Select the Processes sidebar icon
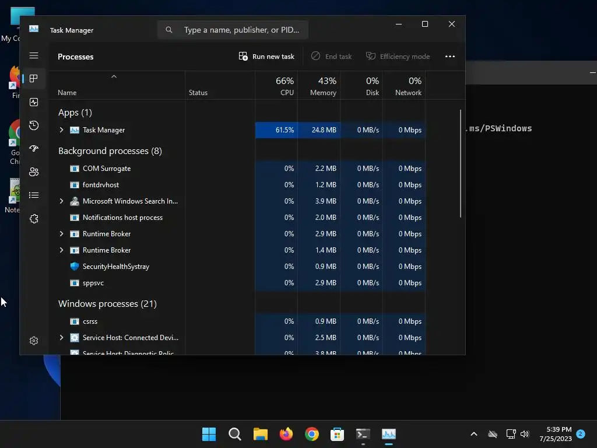Image resolution: width=597 pixels, height=448 pixels. [x=34, y=79]
